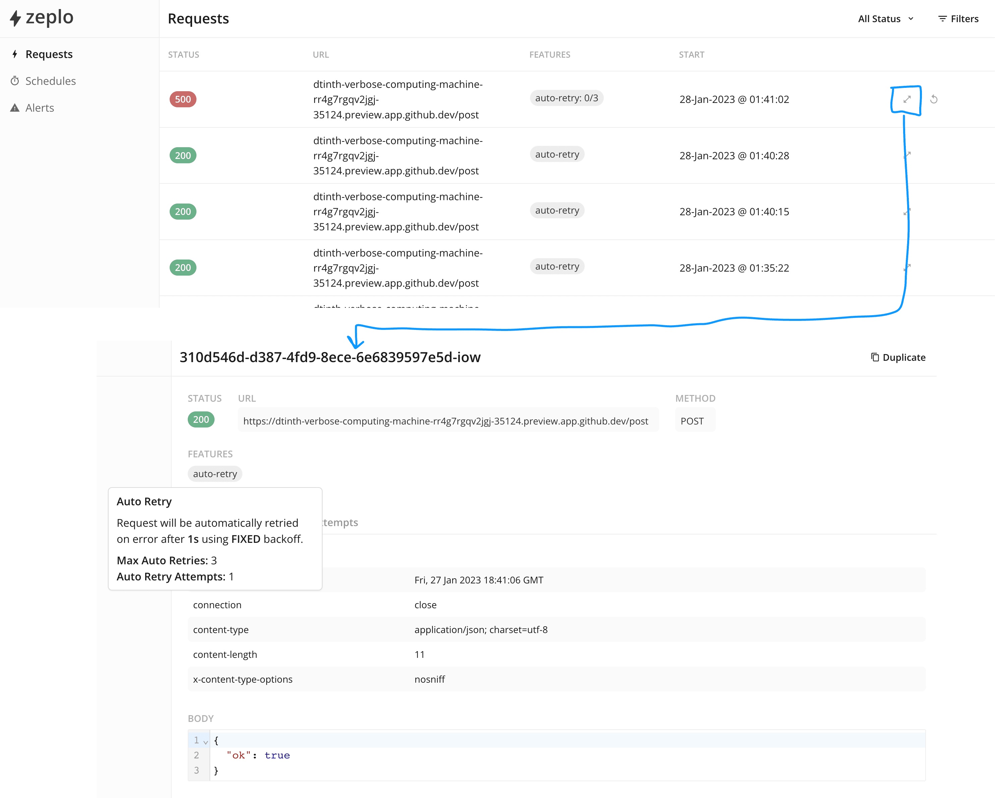Screen dimensions: 995x798
Task: Click the red 500 status badge
Action: [183, 99]
